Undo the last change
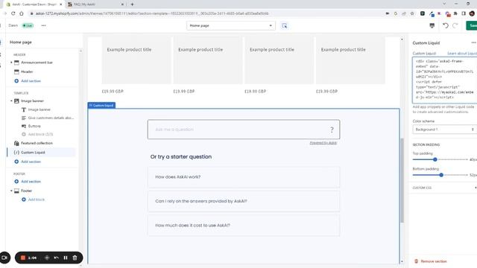The image size is (477, 268). coord(446,25)
